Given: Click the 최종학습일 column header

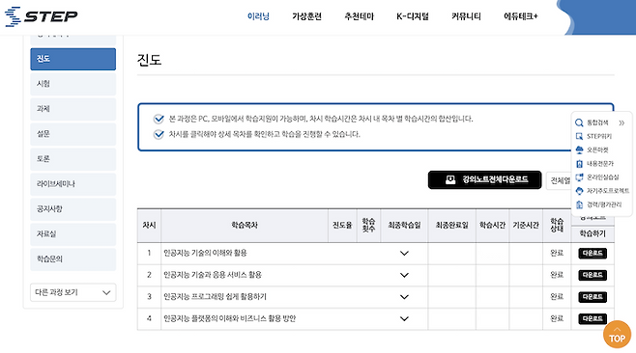Looking at the screenshot, I should (x=404, y=225).
